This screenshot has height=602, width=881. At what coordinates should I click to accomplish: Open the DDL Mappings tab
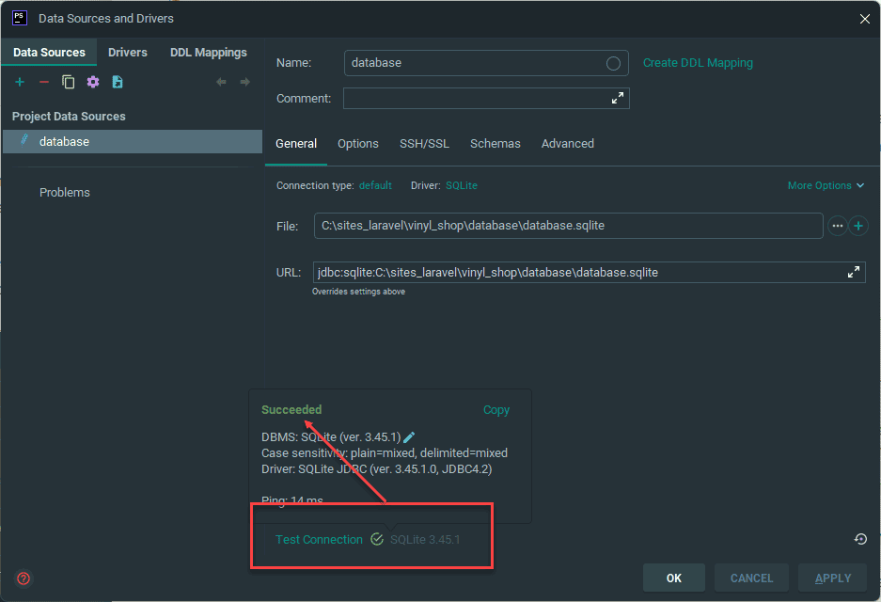209,53
